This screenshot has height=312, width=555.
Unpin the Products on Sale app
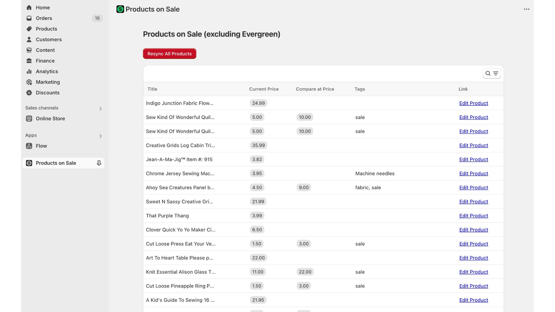coord(99,163)
